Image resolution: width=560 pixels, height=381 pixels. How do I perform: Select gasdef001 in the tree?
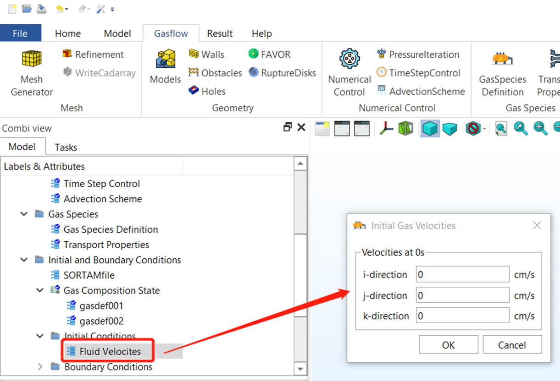(x=101, y=306)
